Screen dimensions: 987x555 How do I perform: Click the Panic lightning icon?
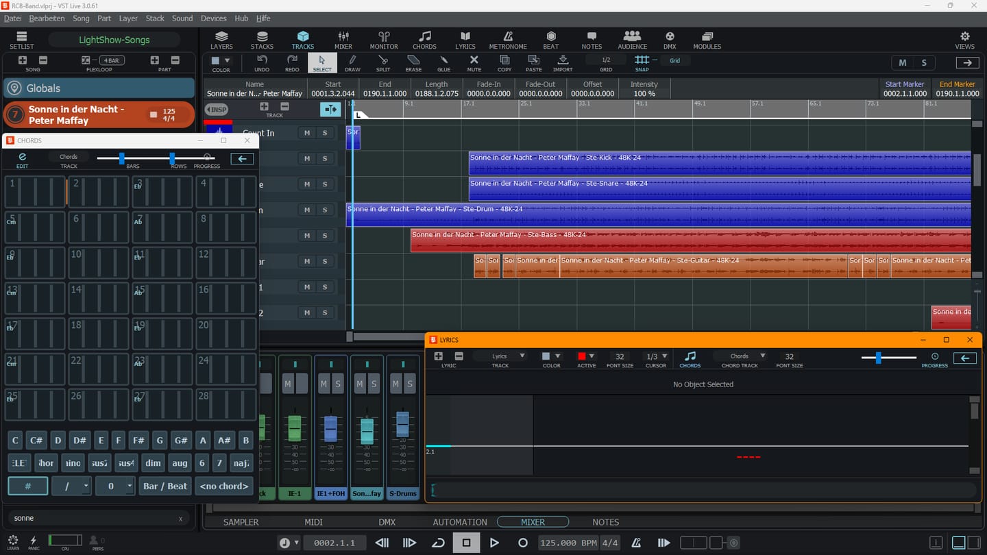[x=34, y=543]
